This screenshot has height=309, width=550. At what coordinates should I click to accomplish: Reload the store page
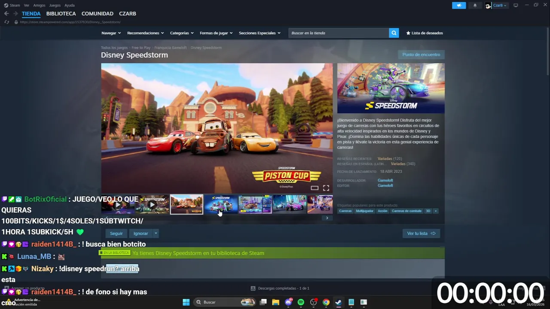(x=6, y=22)
